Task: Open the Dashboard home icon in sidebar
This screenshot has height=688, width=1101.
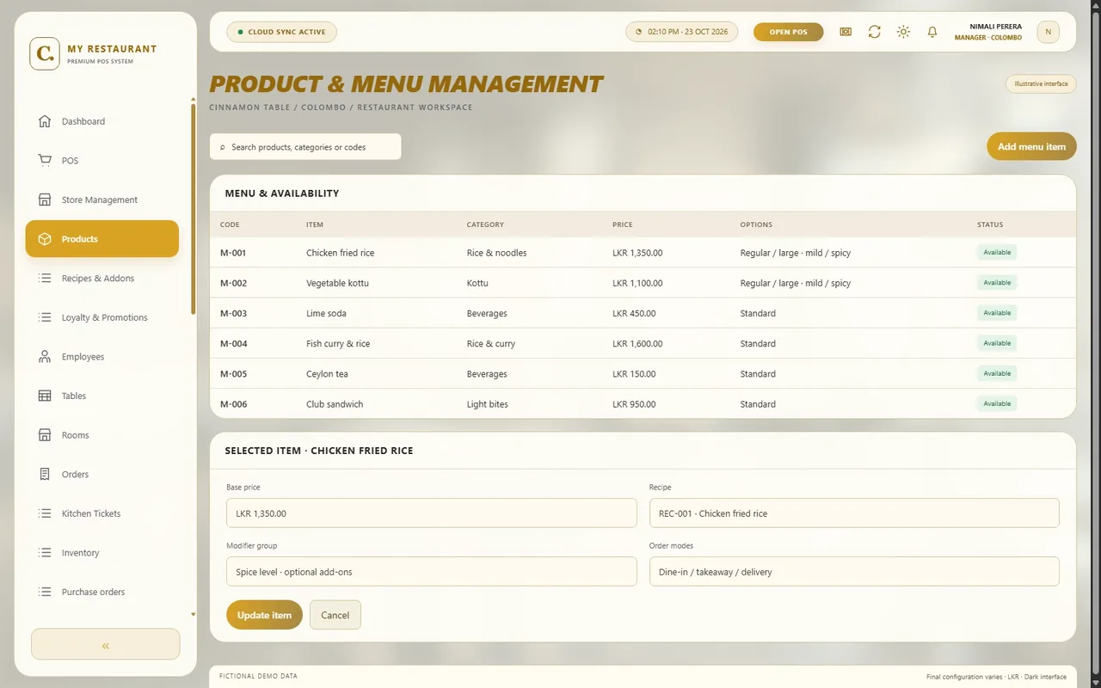Action: pyautogui.click(x=45, y=121)
